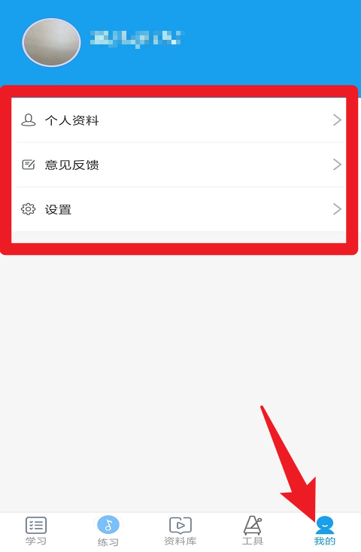Tap the blurred username text
The image size is (361, 552).
138,38
